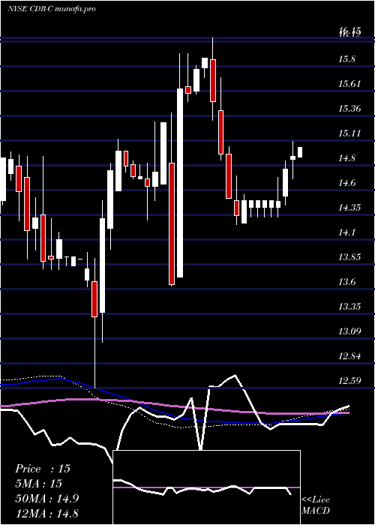Click the 15.8 price axis label
Viewport: 375px width, 525px height.
(x=346, y=59)
